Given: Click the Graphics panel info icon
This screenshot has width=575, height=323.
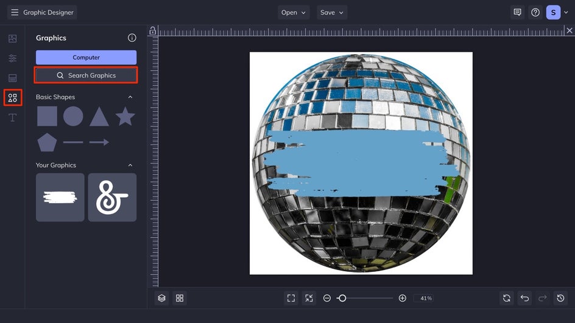Looking at the screenshot, I should coord(132,38).
